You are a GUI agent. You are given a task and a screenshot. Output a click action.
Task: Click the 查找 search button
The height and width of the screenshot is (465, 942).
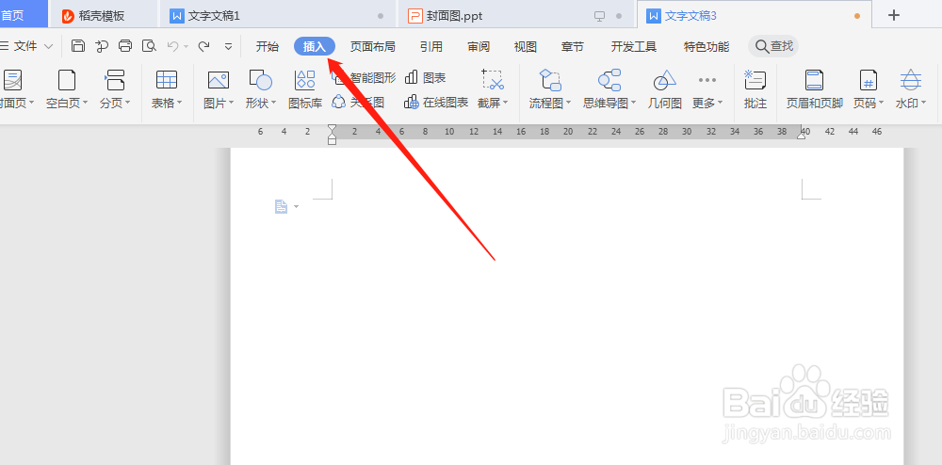point(773,46)
